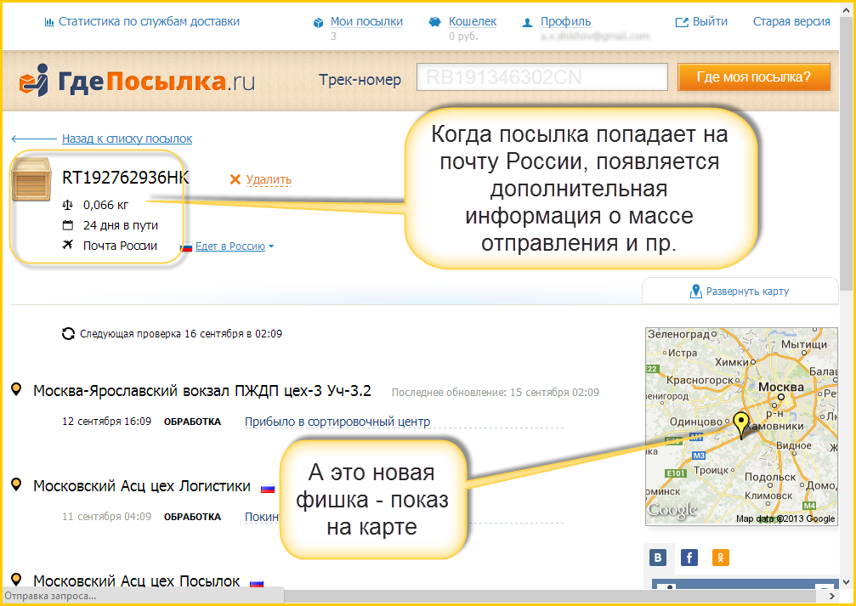Select 'Москва-Ярославский вокзал ПЖДП цех-3' heading
This screenshot has height=606, width=856.
[202, 391]
